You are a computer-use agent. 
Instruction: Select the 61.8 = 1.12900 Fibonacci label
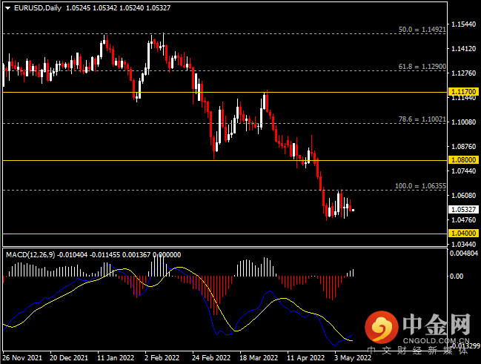tap(422, 67)
